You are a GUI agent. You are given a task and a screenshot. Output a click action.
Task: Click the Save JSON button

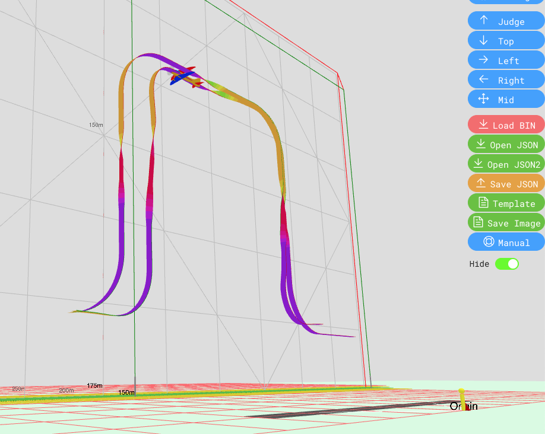pyautogui.click(x=506, y=183)
